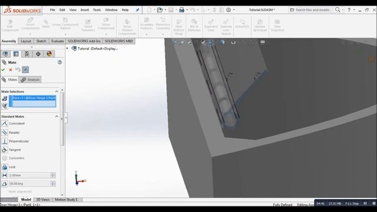Click the Bill of Materials button
Viewport: 377px width, 212px height.
pyautogui.click(x=194, y=25)
